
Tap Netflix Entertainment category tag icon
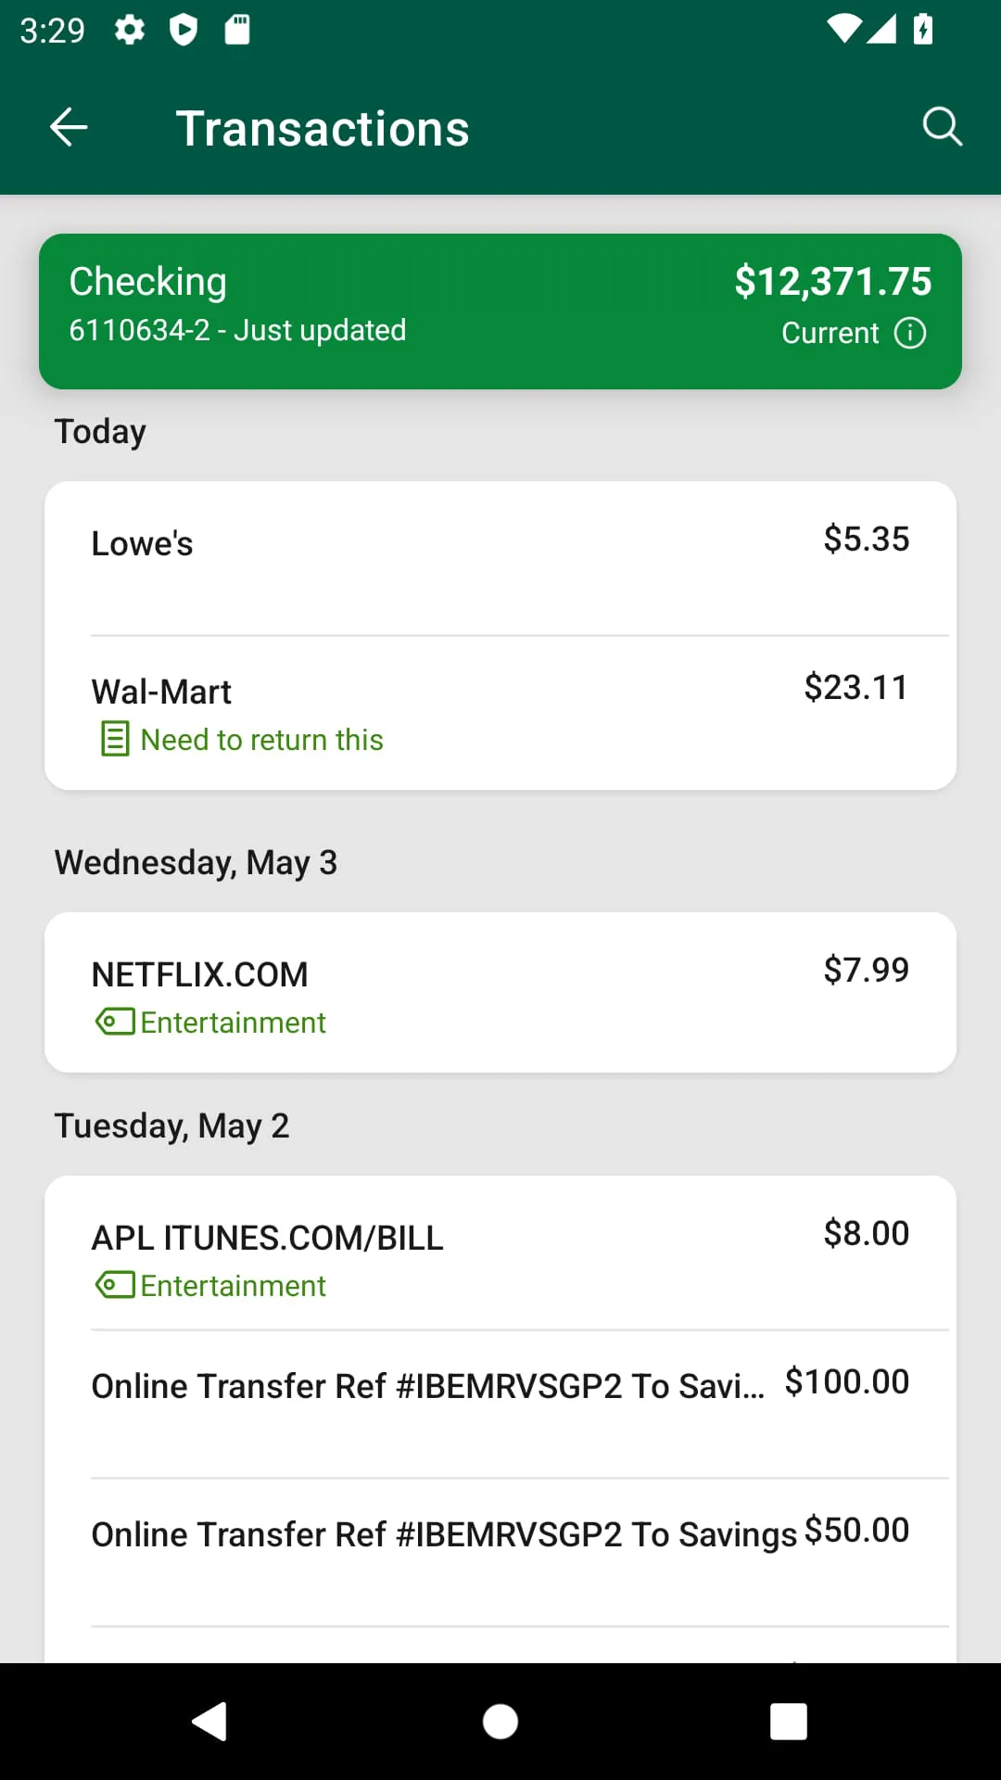point(115,1023)
